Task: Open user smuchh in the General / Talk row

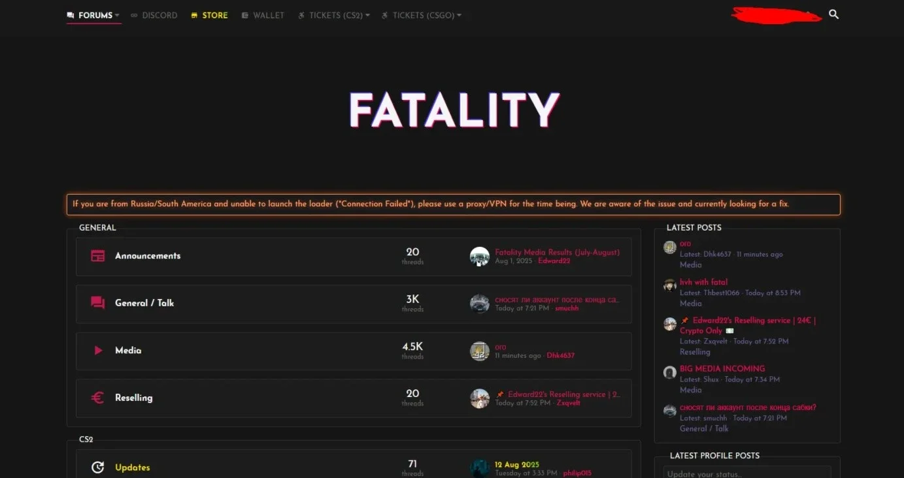Action: click(567, 308)
